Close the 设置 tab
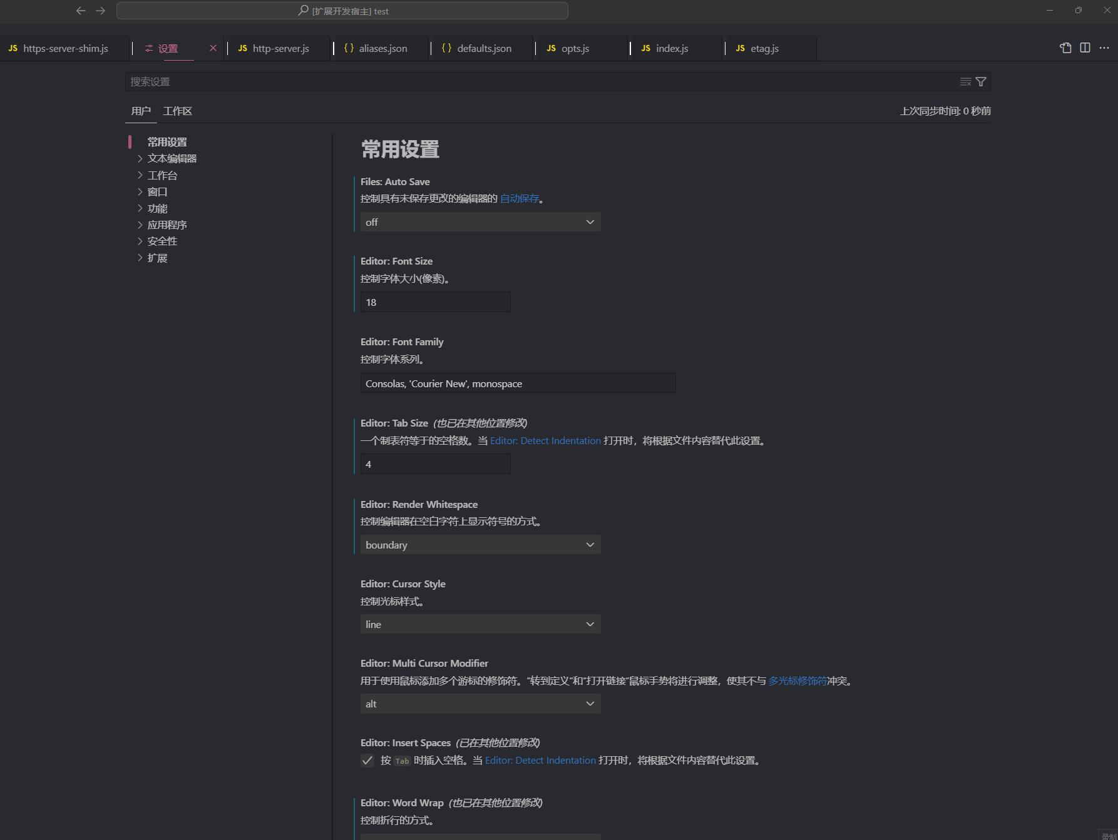The height and width of the screenshot is (840, 1118). [x=213, y=48]
